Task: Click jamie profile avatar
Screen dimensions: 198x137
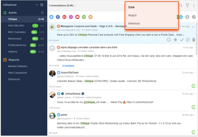Action: (x=52, y=116)
